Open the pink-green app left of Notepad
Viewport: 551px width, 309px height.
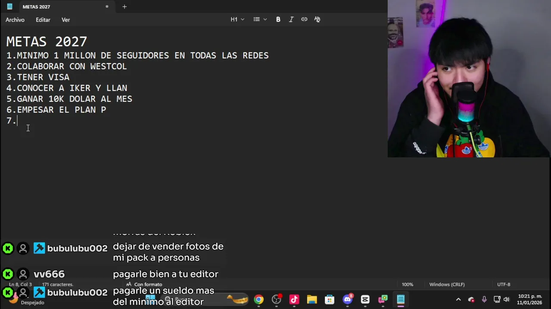(x=383, y=300)
